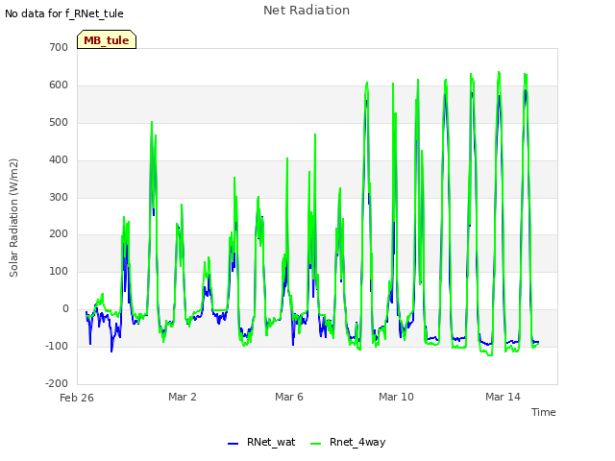Screen dimensions: 615x461
Task: Click the 300 y-axis tick label
Action: point(59,197)
